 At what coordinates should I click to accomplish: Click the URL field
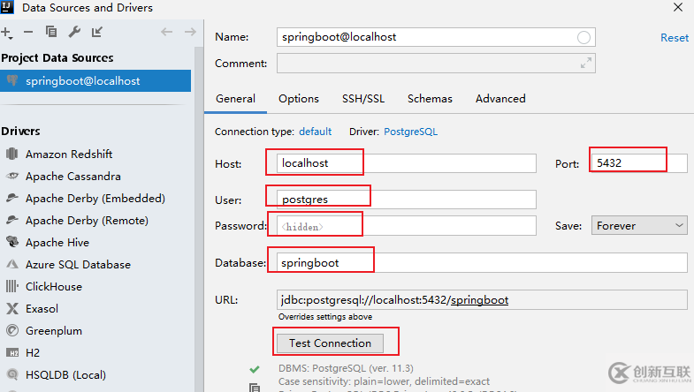[x=482, y=300]
